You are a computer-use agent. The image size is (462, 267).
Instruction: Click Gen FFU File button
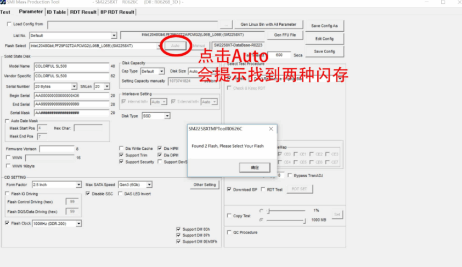click(285, 34)
